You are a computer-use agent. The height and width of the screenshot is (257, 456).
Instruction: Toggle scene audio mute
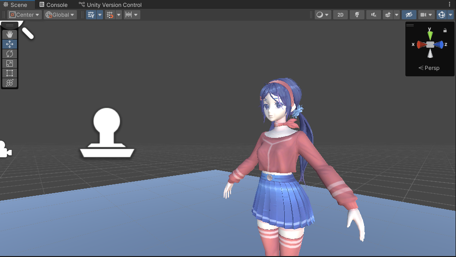pos(374,15)
